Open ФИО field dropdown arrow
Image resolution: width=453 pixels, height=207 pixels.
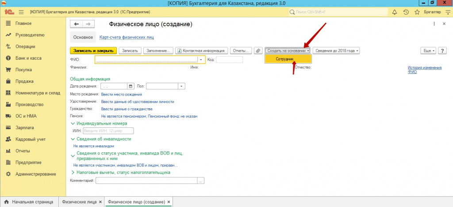[201, 59]
